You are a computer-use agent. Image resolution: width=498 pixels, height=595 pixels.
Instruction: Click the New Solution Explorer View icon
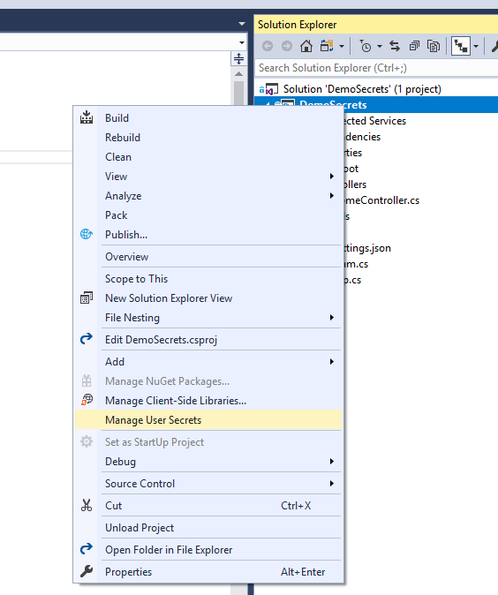[87, 297]
